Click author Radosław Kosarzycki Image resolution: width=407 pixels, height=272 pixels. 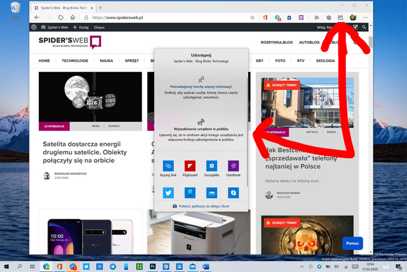pyautogui.click(x=70, y=173)
